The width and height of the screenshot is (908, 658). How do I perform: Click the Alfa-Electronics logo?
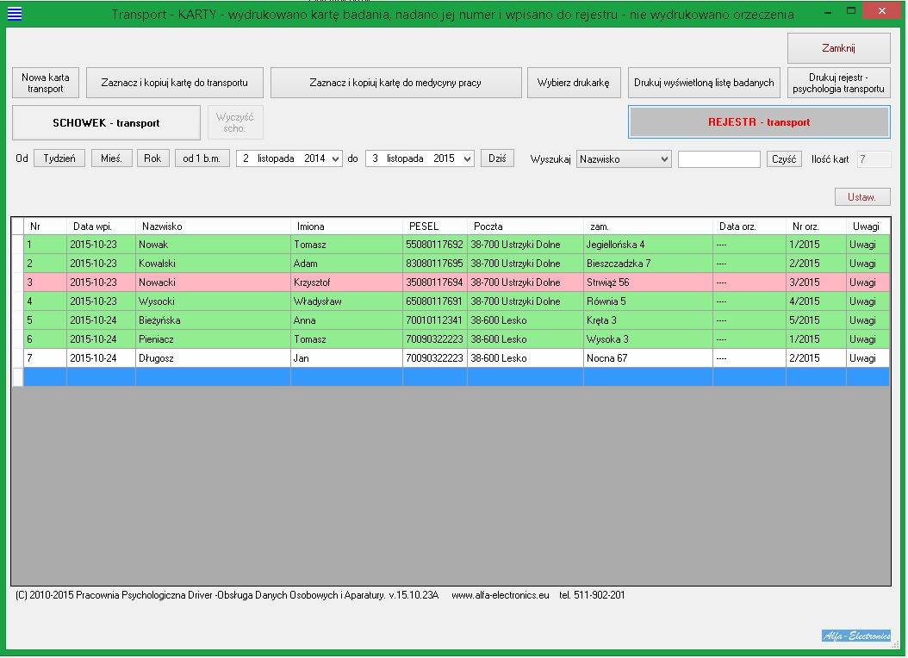coord(856,636)
